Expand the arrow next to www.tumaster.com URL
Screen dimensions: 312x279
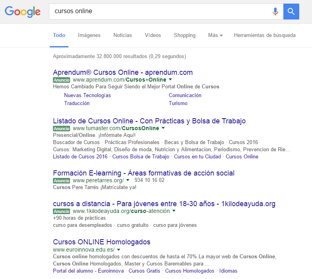163,128
